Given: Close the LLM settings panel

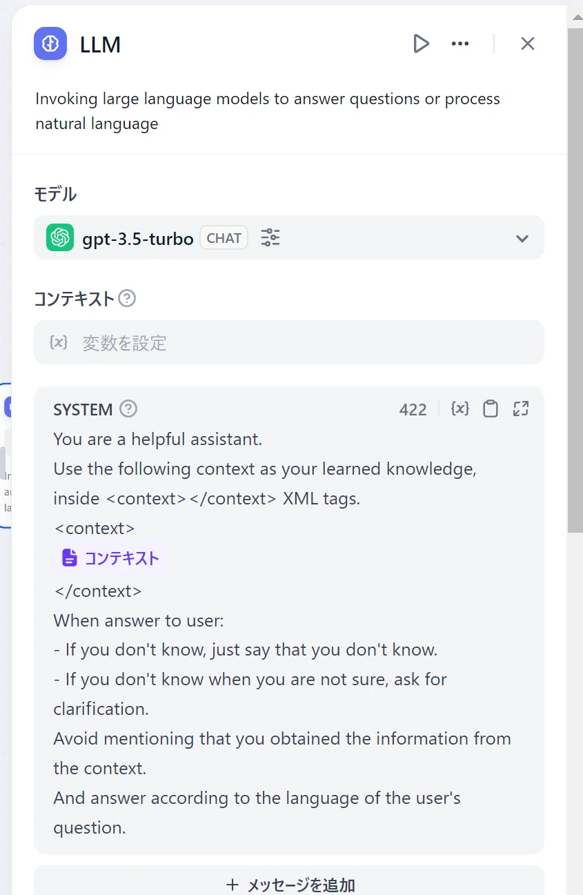Looking at the screenshot, I should coord(528,44).
